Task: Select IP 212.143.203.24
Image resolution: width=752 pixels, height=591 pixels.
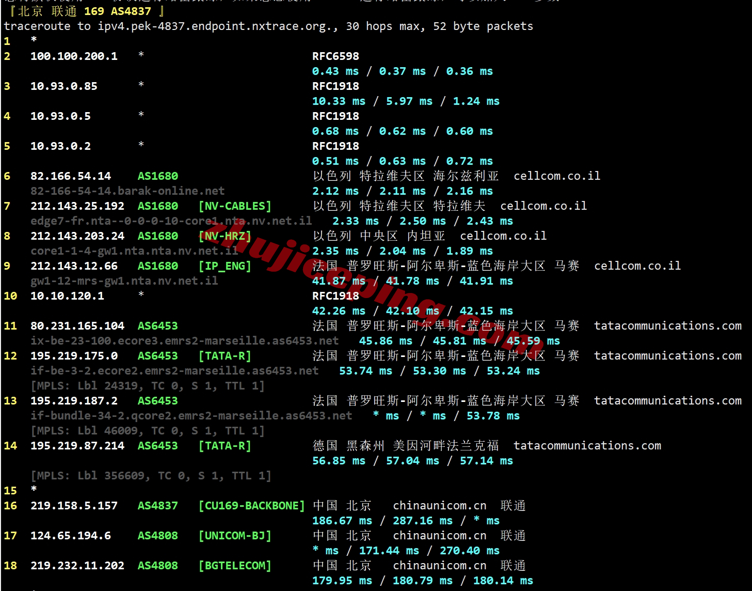Action: click(77, 236)
